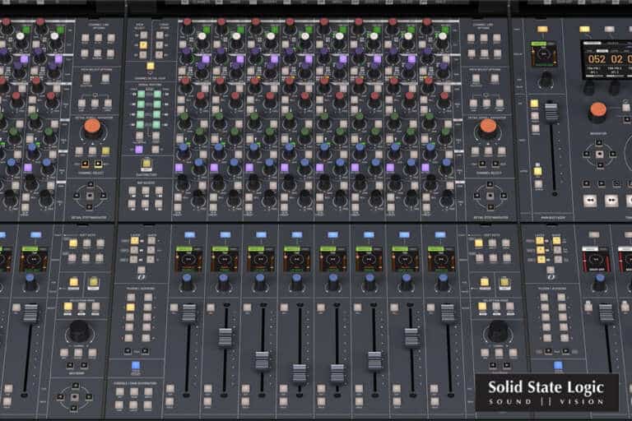Grab second fader of the eight-fader bank
Screen dimensions: 632x421
click(x=225, y=338)
